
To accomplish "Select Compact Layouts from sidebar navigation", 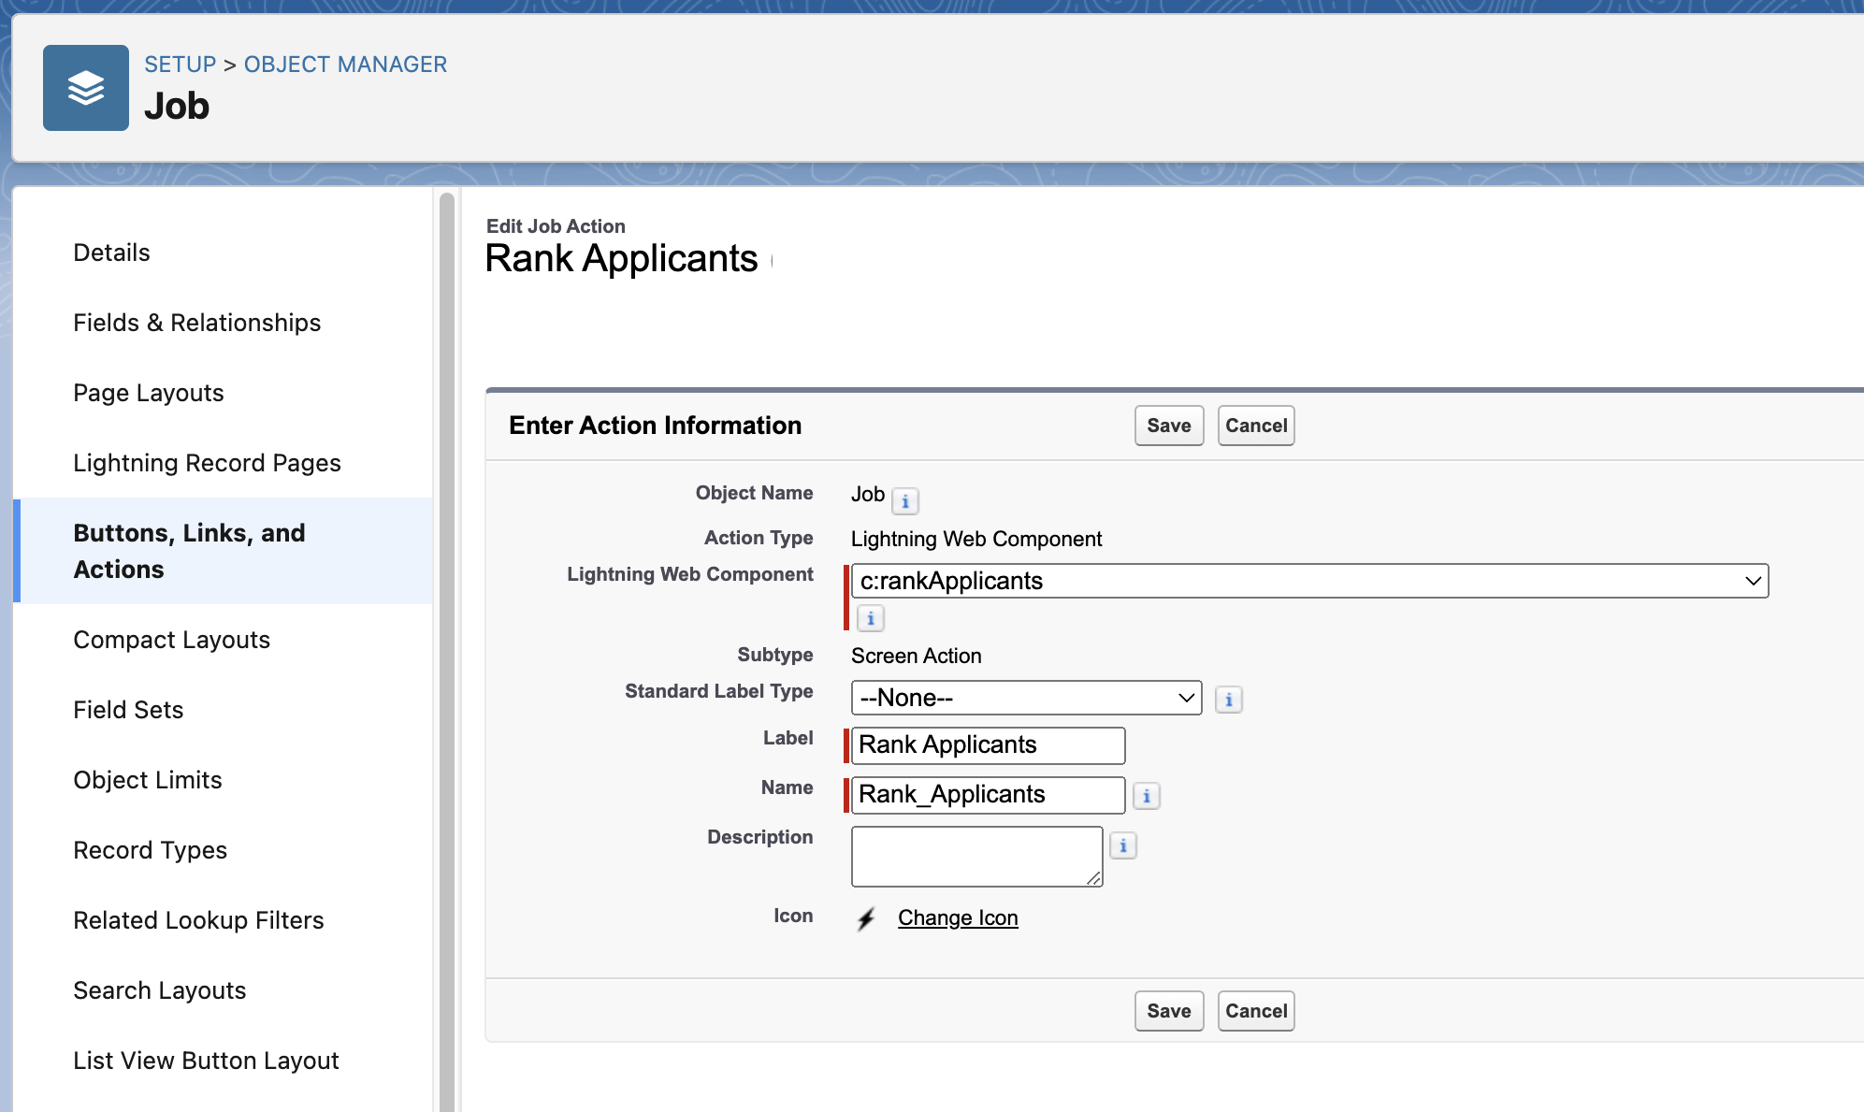I will click(x=173, y=641).
